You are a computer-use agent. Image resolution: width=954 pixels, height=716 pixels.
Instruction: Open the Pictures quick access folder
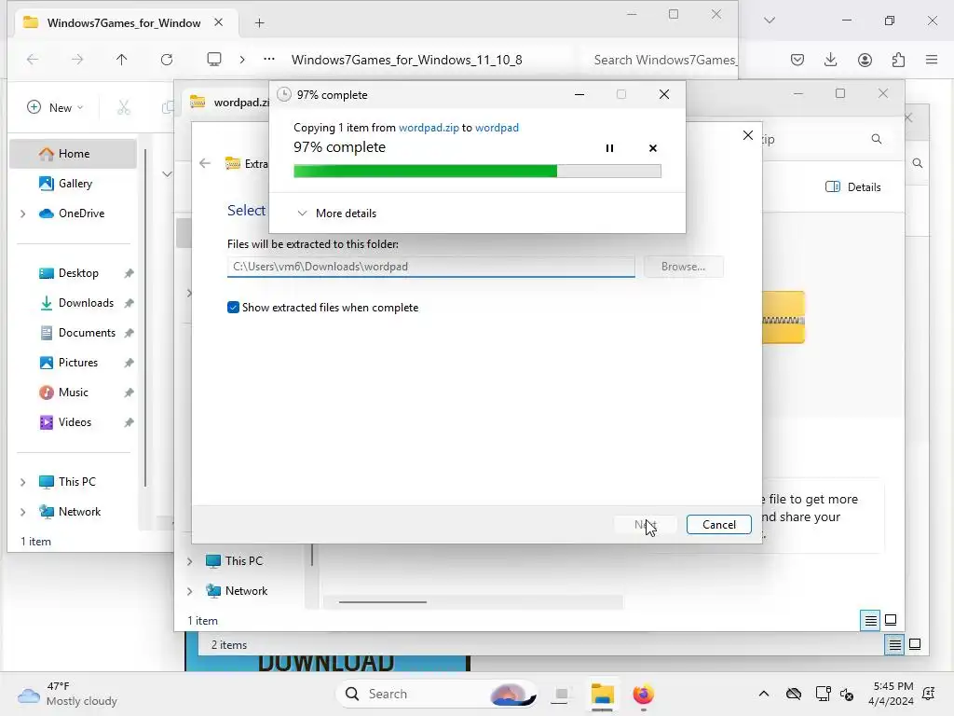pyautogui.click(x=77, y=363)
